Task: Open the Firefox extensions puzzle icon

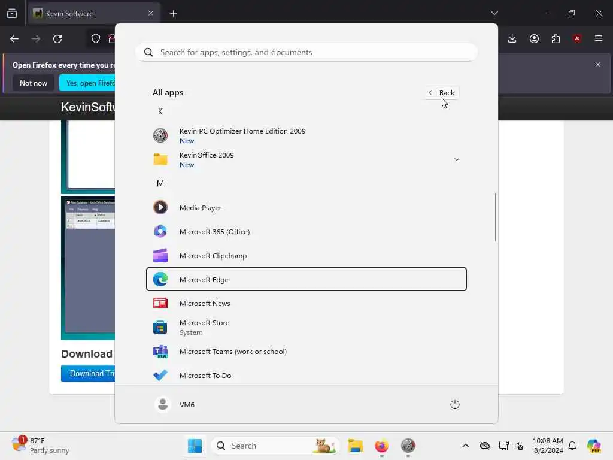Action: tap(556, 38)
